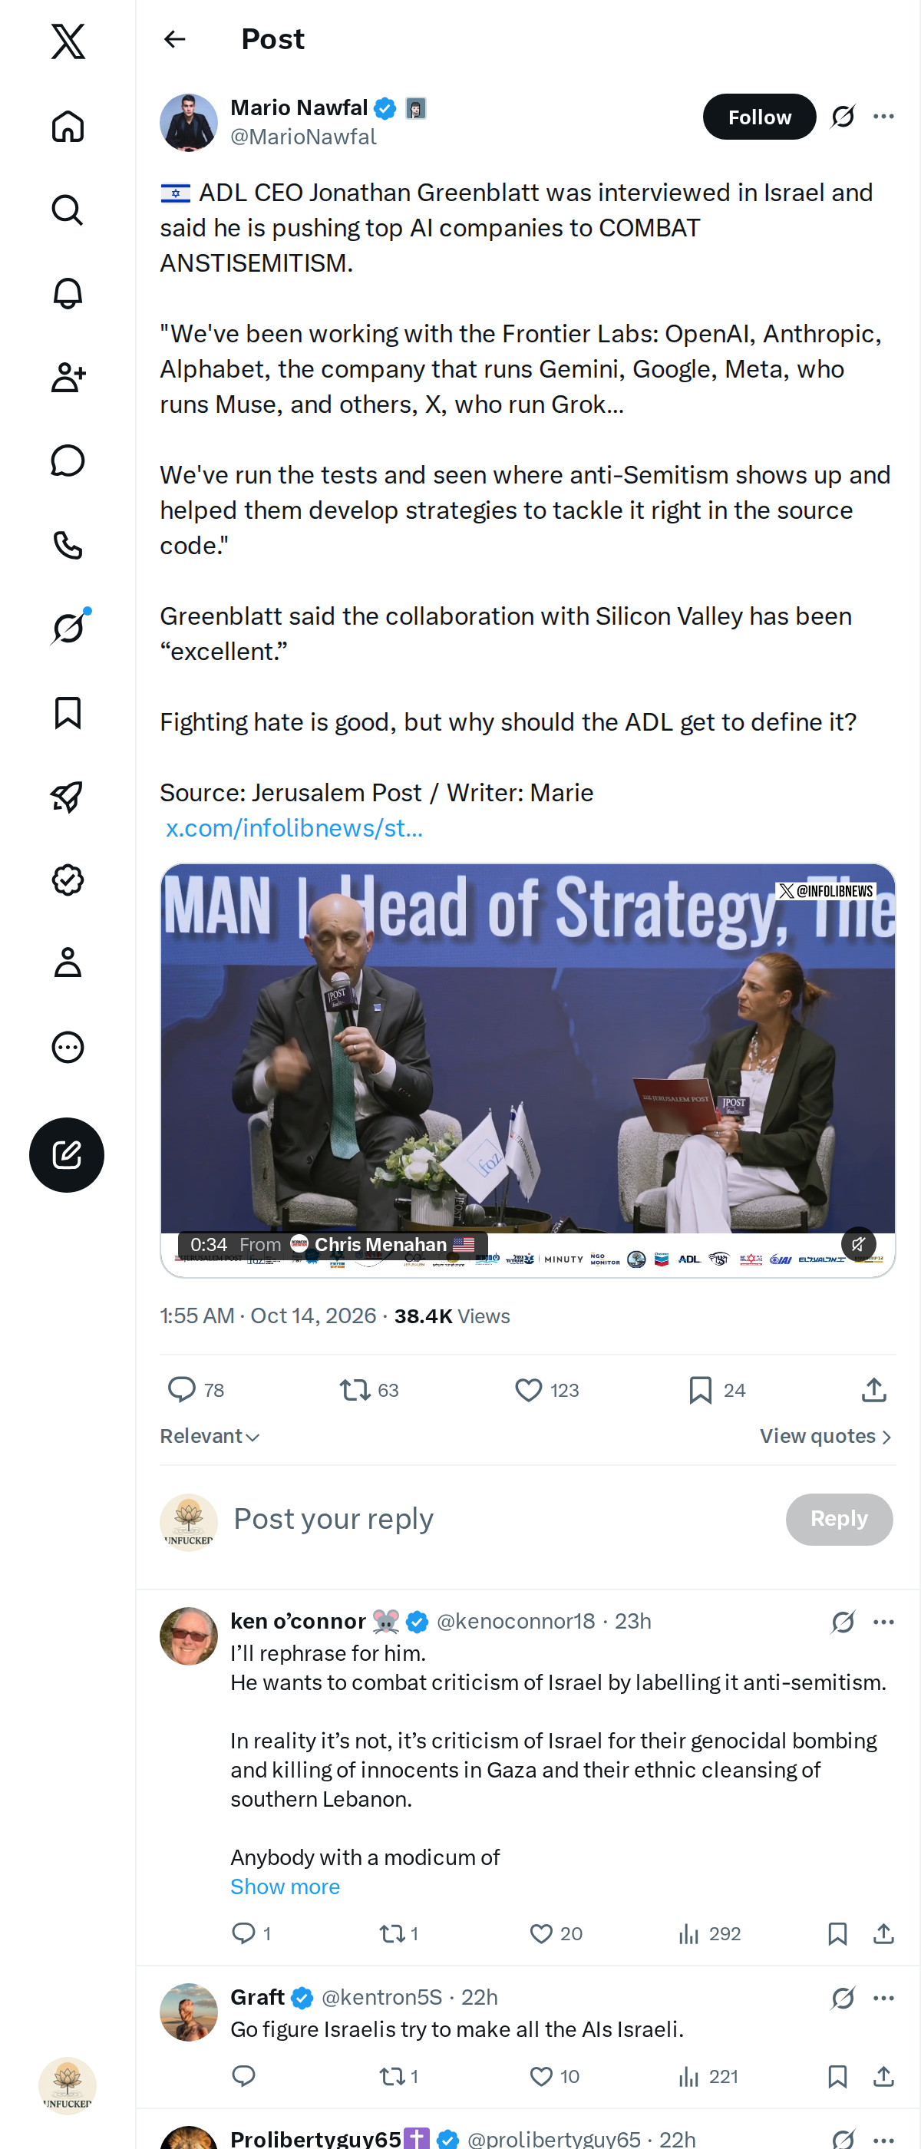Open the More circle menu in sidebar
Screen dimensions: 921x2149
click(68, 1047)
